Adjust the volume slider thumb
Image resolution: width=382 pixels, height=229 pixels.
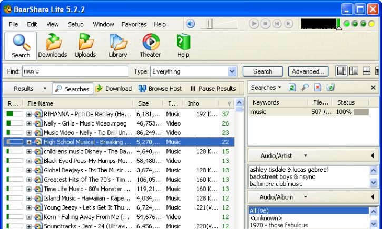[210, 24]
